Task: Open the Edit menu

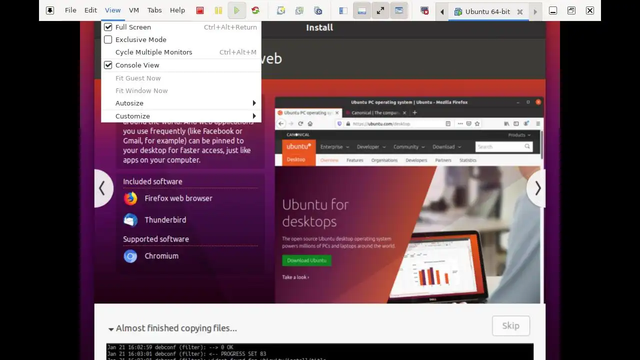Action: coord(90,10)
